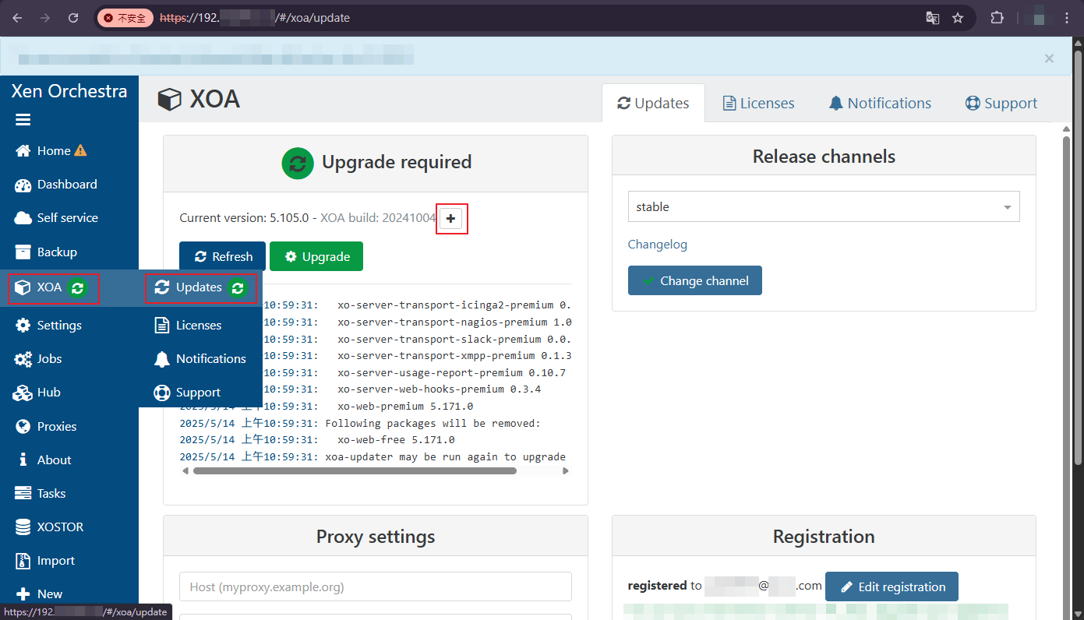Click the browser forward arrow
Viewport: 1084px width, 620px height.
(x=45, y=18)
